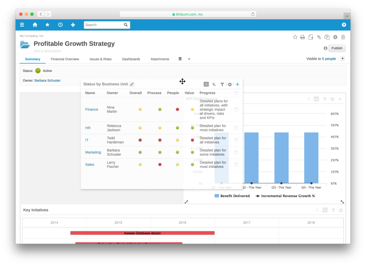Expand the plus next to Visible to 5 people
The width and height of the screenshot is (366, 266).
[x=342, y=59]
